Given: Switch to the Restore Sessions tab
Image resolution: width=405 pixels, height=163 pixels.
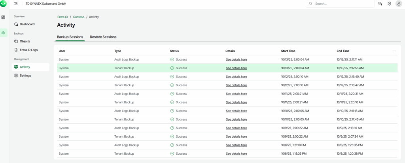Looking at the screenshot, I should pyautogui.click(x=103, y=37).
